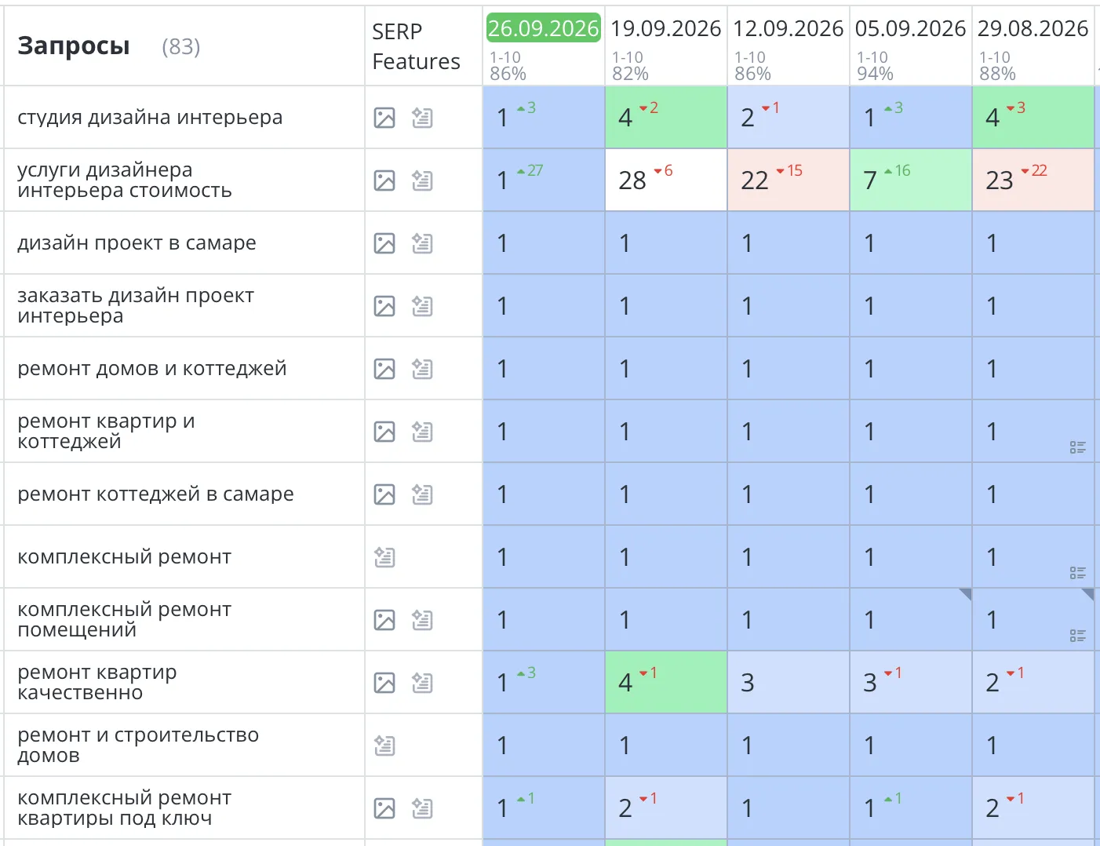The image size is (1100, 846).
Task: Click image icon in 'комплексный ремонт помещений' row
Action: pos(384,620)
